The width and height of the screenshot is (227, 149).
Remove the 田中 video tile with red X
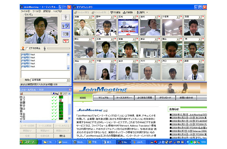click(x=115, y=16)
